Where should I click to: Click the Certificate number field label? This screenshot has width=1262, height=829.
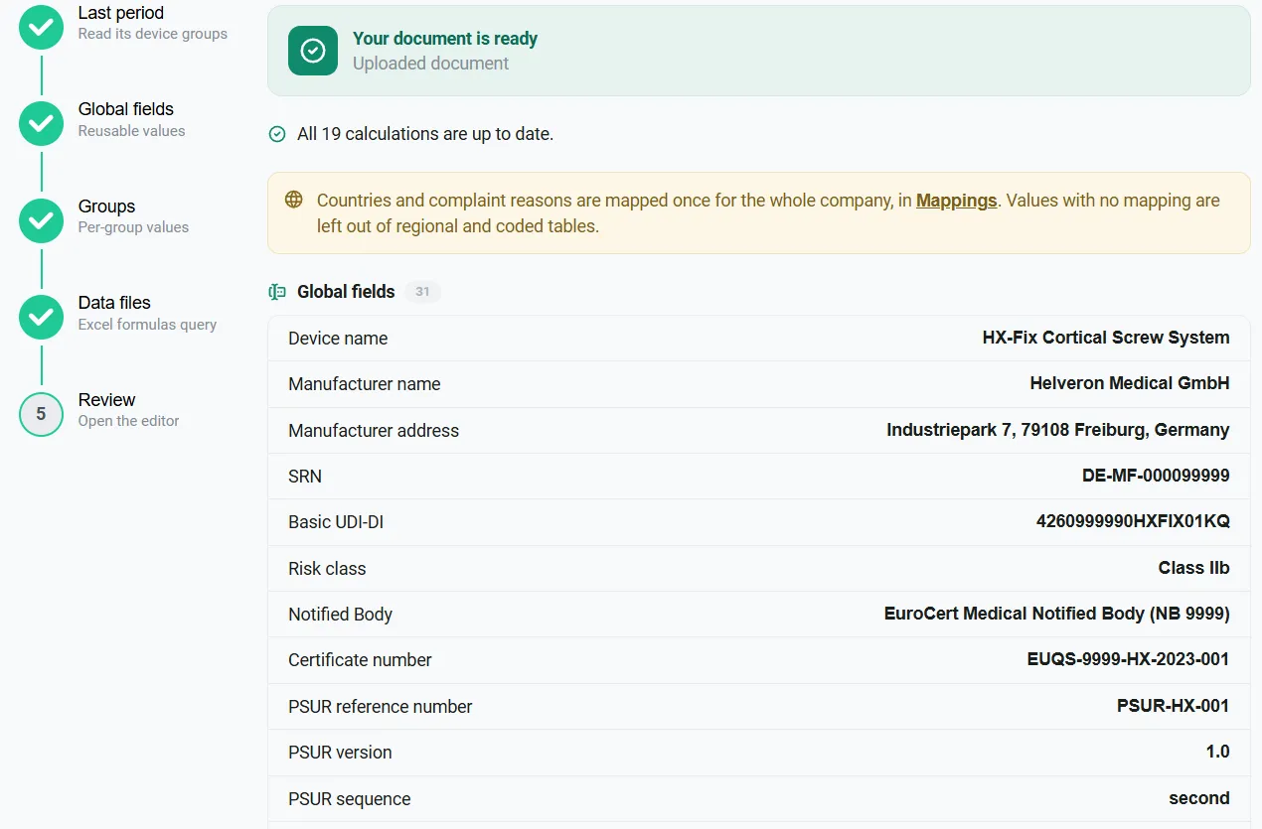[360, 660]
